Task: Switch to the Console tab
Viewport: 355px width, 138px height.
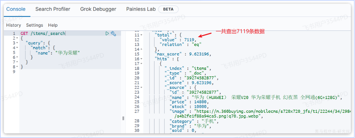Action: [x=16, y=9]
